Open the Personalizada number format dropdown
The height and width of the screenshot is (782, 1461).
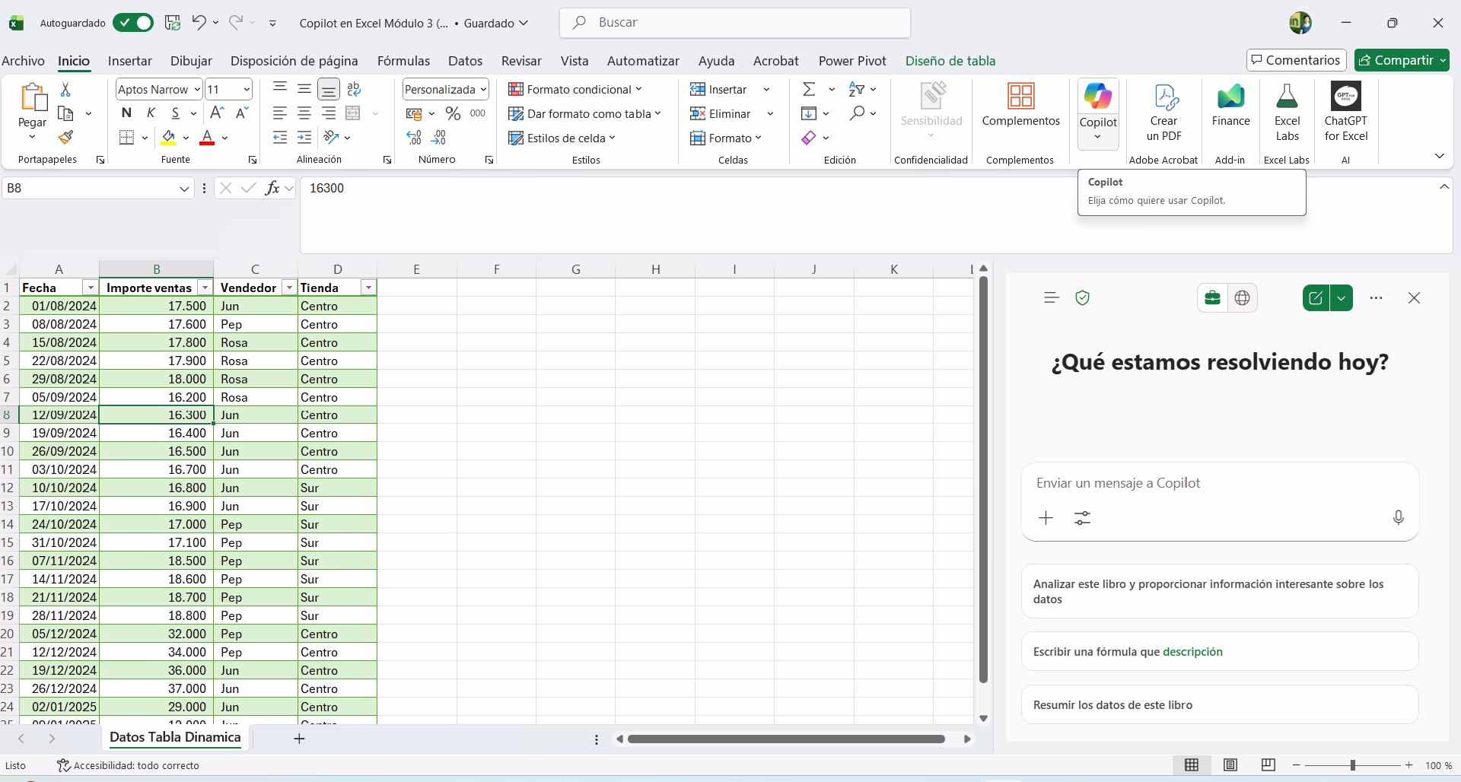483,90
